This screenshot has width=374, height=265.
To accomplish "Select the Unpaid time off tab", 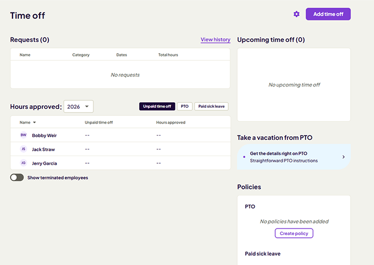I will point(157,107).
